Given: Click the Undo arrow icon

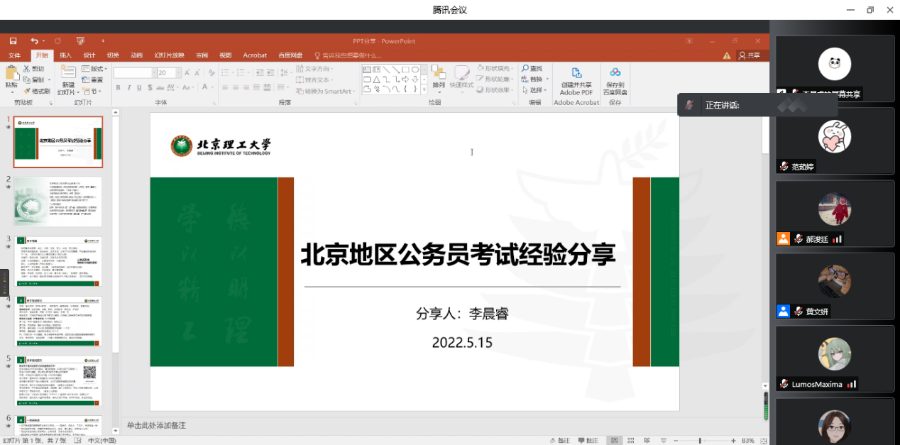Looking at the screenshot, I should pos(34,41).
